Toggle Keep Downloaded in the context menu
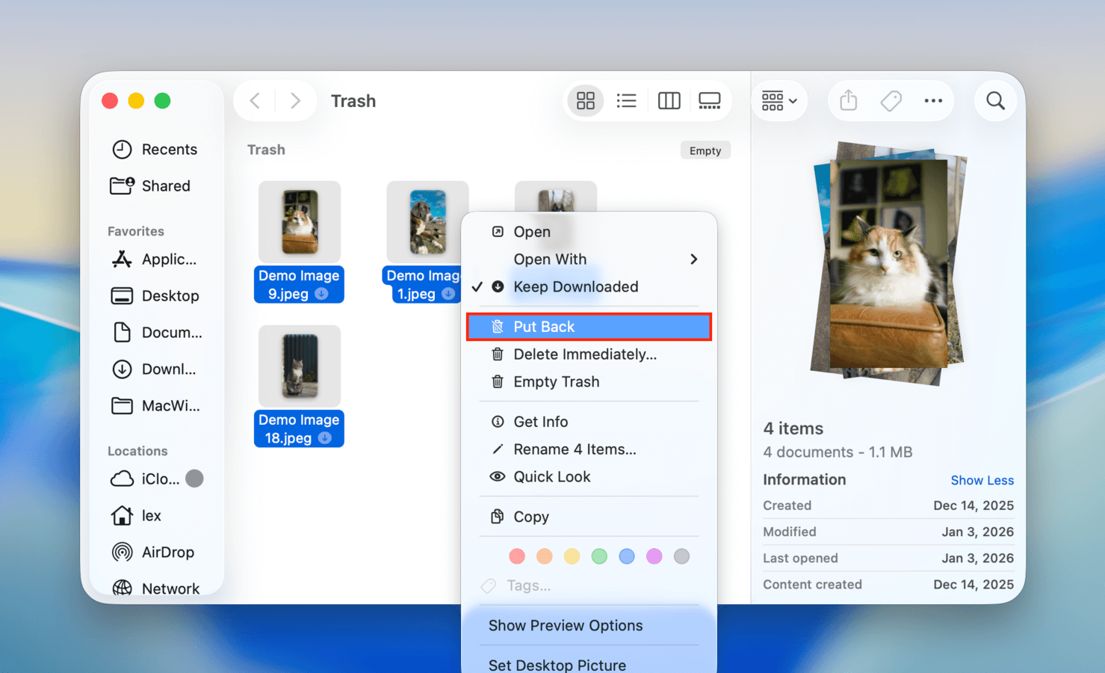This screenshot has width=1105, height=673. (575, 286)
